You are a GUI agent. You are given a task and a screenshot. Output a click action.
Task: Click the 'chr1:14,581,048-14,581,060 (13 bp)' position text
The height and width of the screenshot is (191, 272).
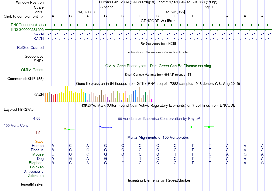tap(188, 2)
